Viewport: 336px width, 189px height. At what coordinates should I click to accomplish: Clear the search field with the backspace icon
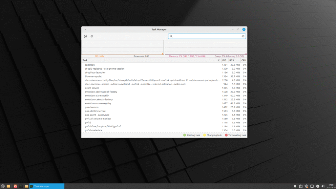click(x=243, y=36)
